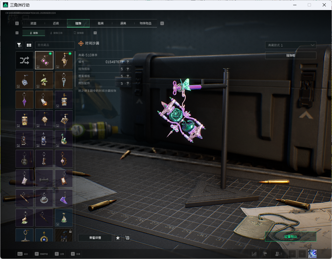Select the purple crystal charm thumbnail

pyautogui.click(x=25, y=100)
